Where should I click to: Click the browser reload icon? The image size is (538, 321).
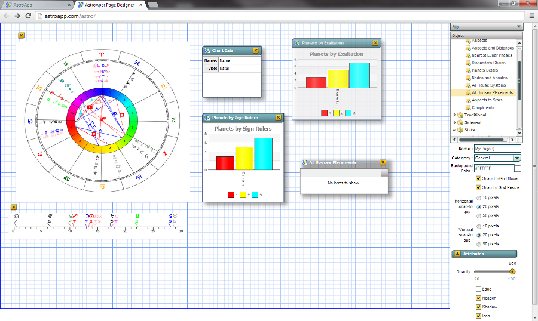point(28,16)
